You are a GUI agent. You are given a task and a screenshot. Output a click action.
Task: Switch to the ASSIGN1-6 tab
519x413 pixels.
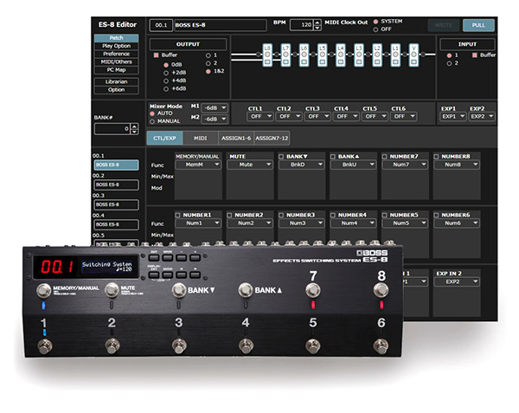236,139
